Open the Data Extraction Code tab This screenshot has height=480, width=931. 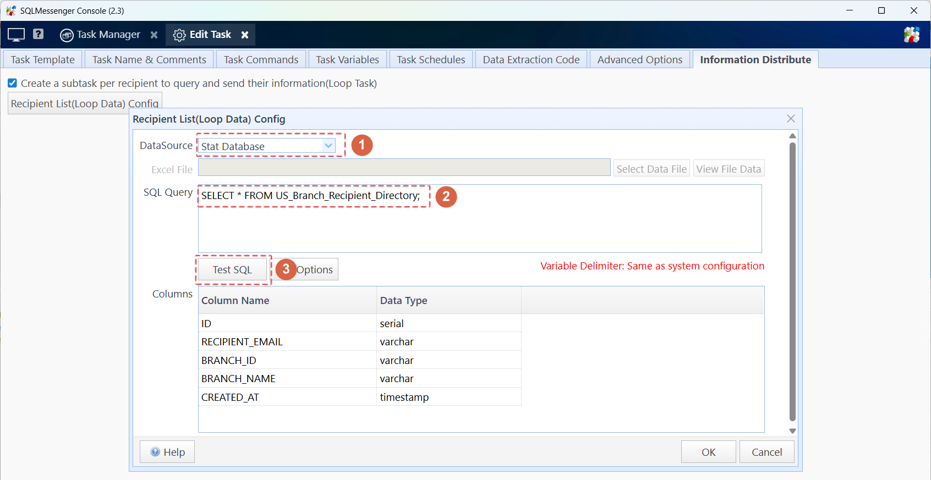[531, 59]
